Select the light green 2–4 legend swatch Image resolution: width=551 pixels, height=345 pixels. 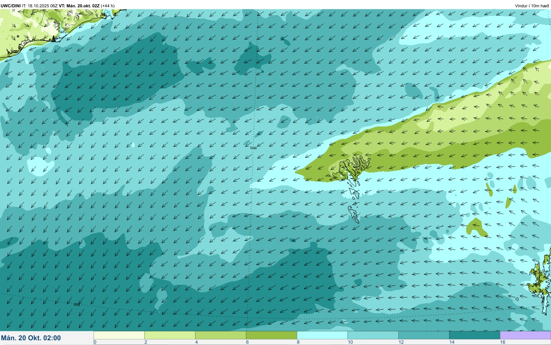[x=170, y=335]
